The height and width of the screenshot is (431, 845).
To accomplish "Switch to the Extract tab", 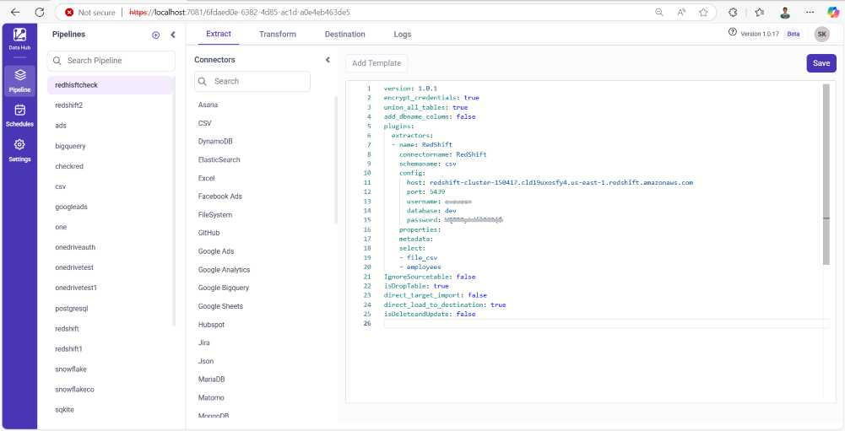I will point(219,34).
